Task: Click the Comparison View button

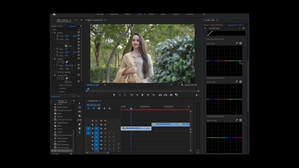Action: point(177,95)
